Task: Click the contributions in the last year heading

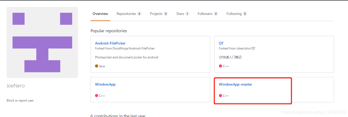Action: [118, 115]
